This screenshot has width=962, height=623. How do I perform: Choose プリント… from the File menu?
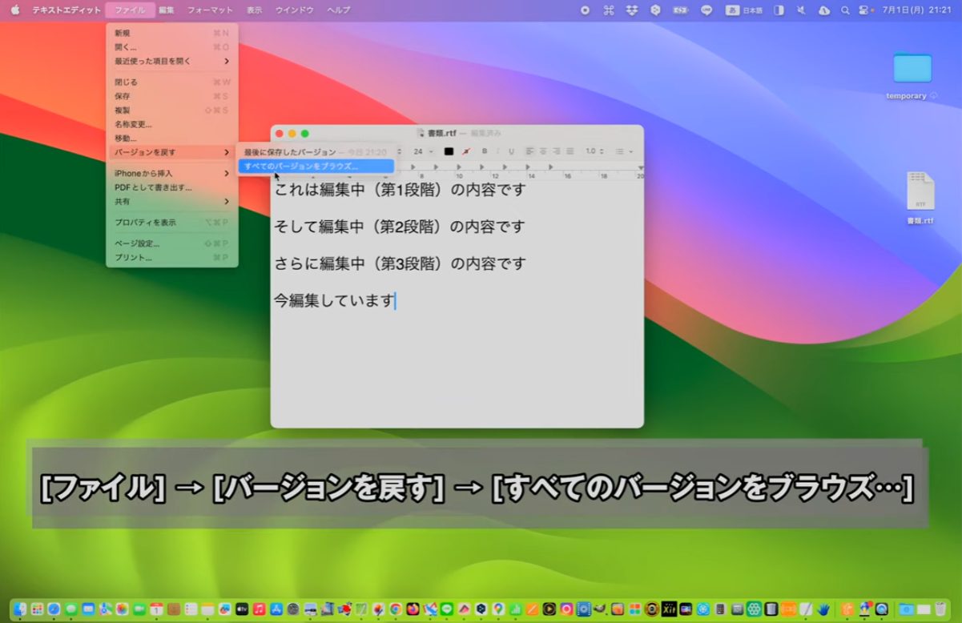pos(172,258)
